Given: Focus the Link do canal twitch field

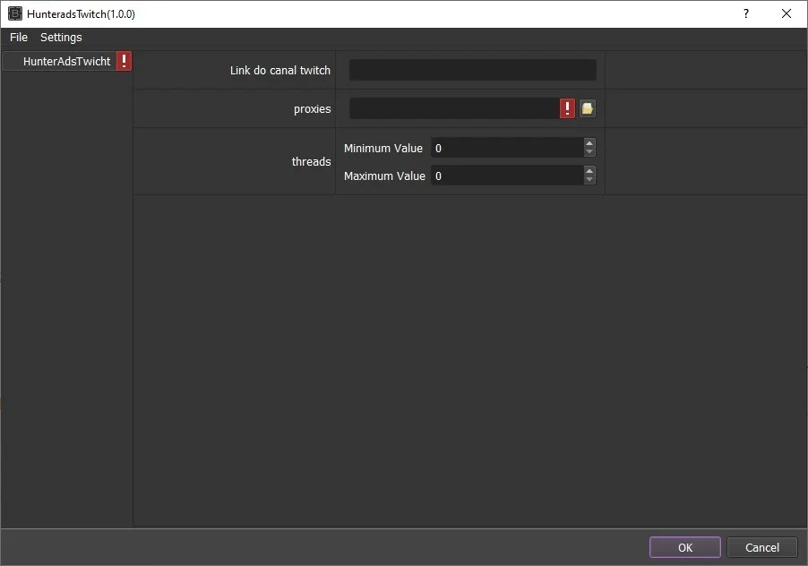Looking at the screenshot, I should (473, 70).
